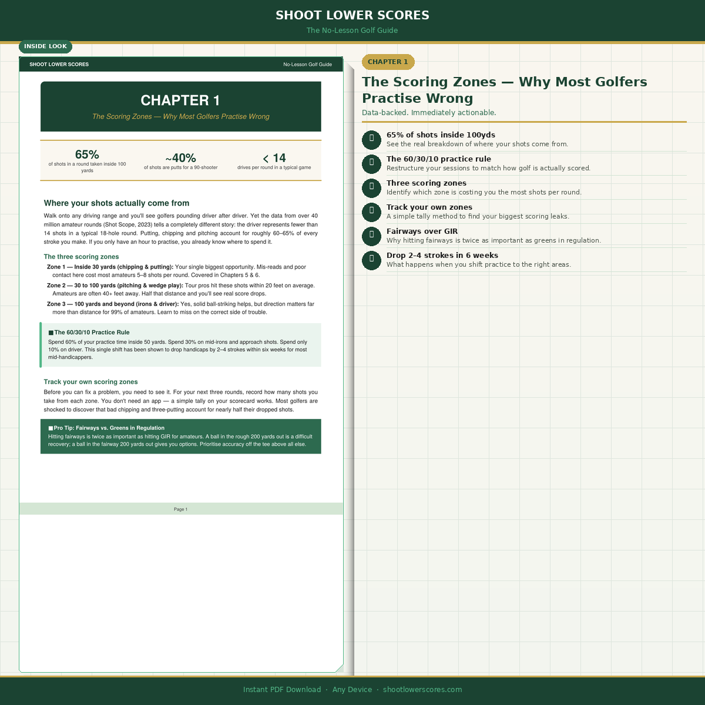Click the '65% of shots inside 100yds' title
Image resolution: width=705 pixels, height=705 pixels.
441,135
